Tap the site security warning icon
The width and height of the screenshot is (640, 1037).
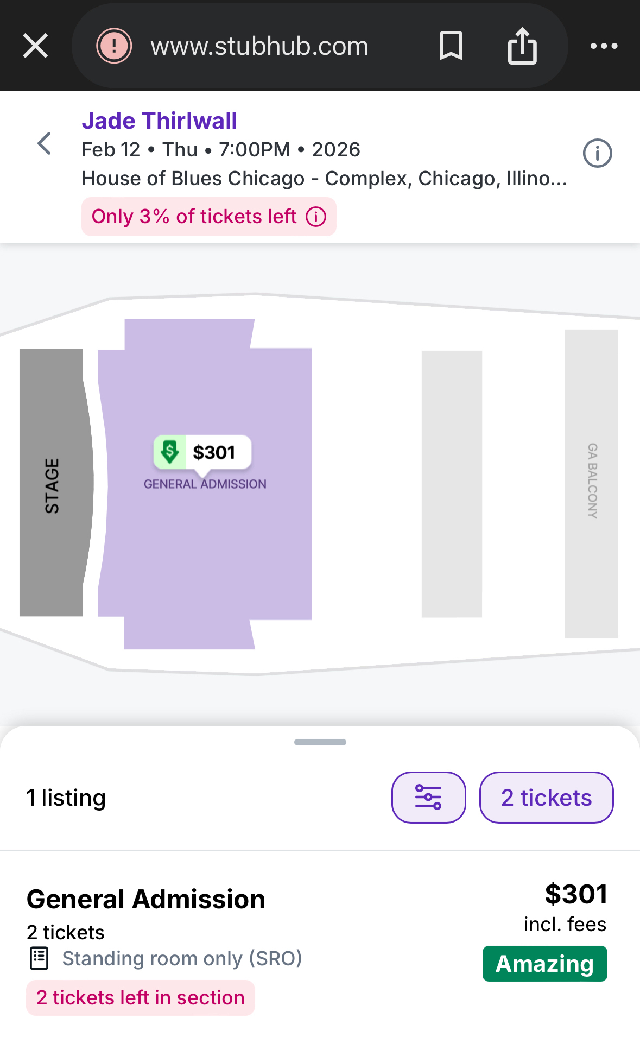click(x=114, y=46)
